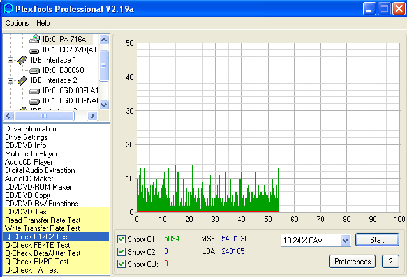Click the C1 count value 5094
The image size is (407, 277).
tap(172, 239)
